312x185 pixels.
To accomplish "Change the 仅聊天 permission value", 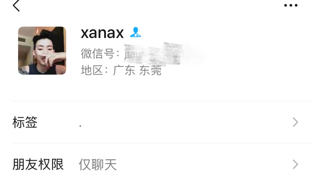I will 98,165.
